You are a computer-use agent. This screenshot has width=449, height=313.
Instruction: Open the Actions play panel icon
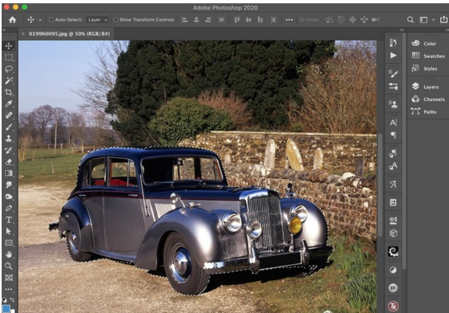coord(393,55)
